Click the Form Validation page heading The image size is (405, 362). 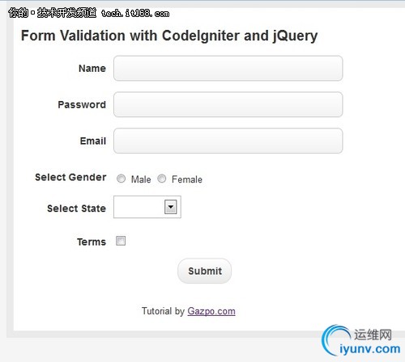click(x=169, y=36)
